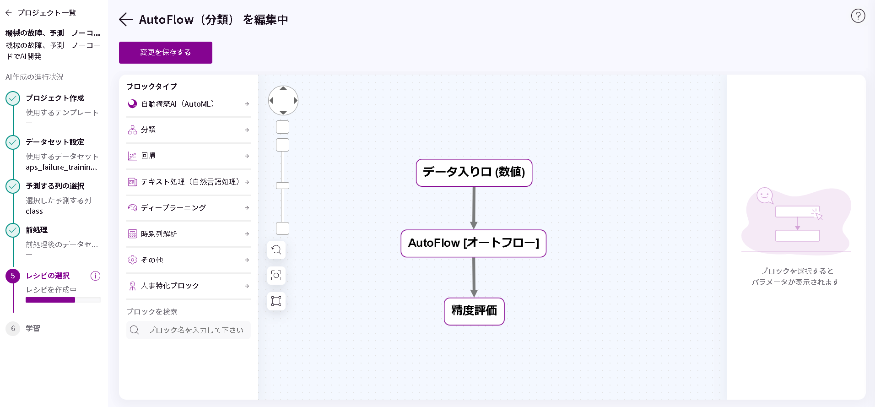Select the 回帰 block type
The image size is (875, 407).
coord(189,156)
